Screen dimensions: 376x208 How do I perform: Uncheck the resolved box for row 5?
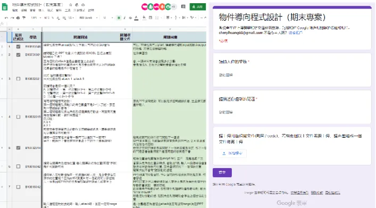point(18,148)
